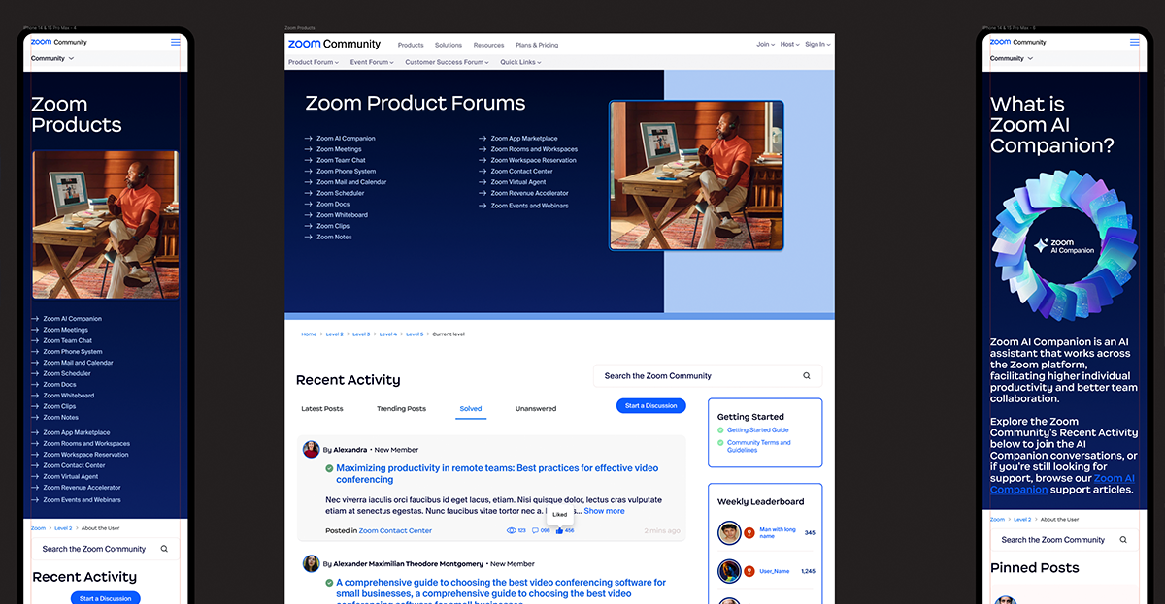Expand the Quick Links dropdown
Image resolution: width=1165 pixels, height=604 pixels.
pyautogui.click(x=520, y=62)
